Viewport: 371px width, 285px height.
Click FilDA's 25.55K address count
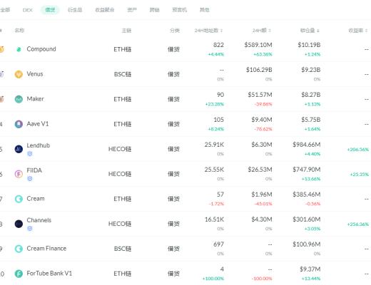[214, 170]
